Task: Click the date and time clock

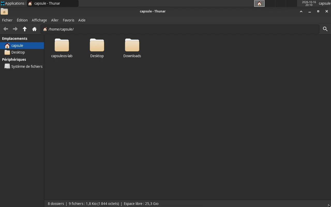Action: point(309,3)
